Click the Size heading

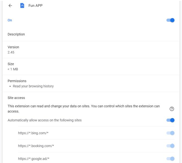11,64
